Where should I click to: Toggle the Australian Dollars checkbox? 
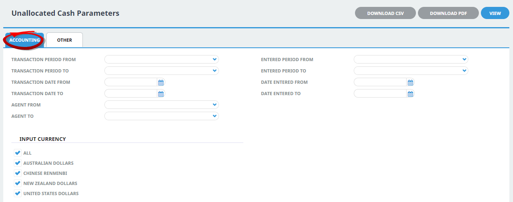tap(17, 163)
